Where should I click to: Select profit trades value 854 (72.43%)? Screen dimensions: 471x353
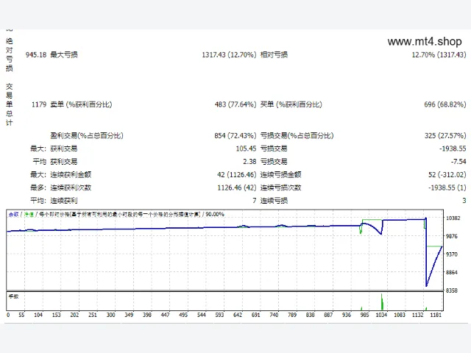click(x=235, y=135)
